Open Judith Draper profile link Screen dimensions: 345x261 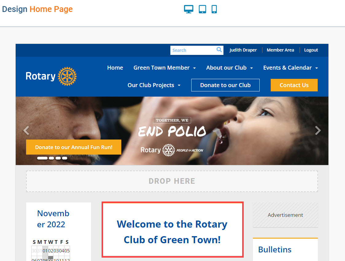coord(243,50)
